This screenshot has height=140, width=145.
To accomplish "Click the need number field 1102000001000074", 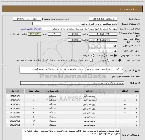I will (x=103, y=19).
